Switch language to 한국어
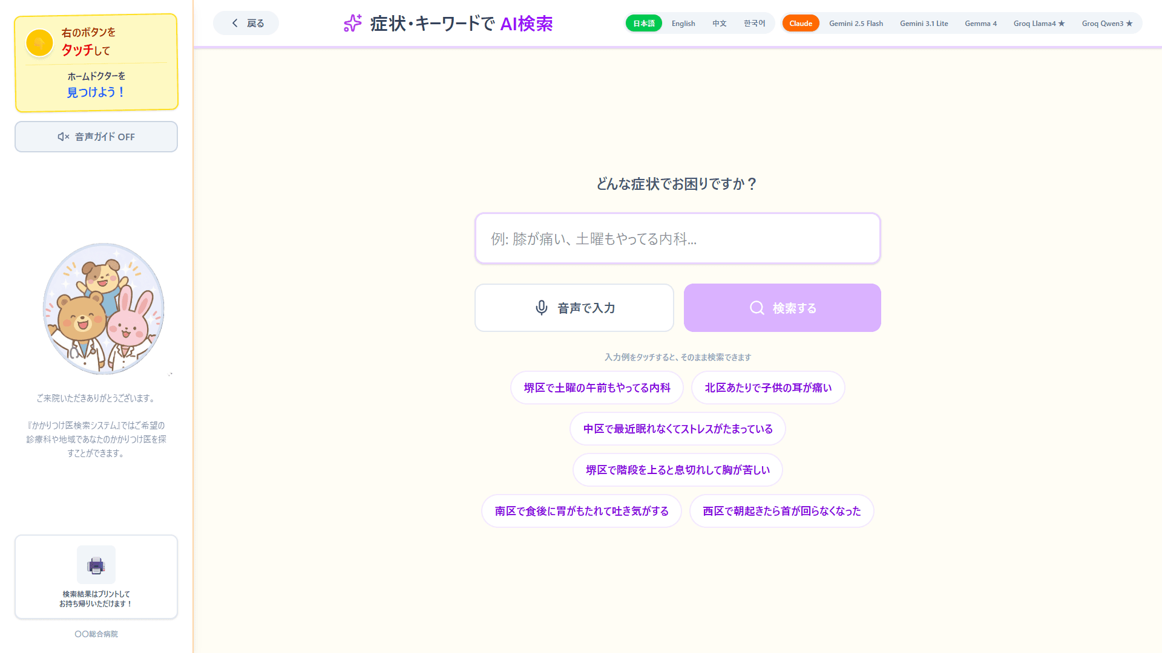This screenshot has height=653, width=1162. [754, 23]
